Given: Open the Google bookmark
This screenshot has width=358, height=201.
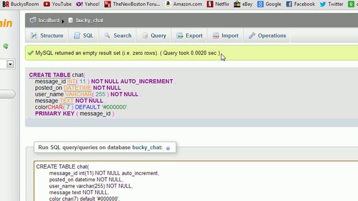Looking at the screenshot, I should coord(269,4).
